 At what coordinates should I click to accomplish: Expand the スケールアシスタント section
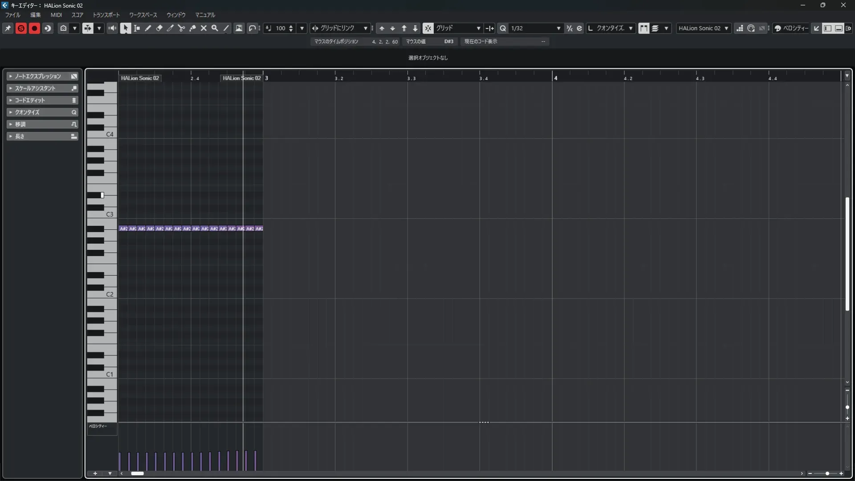(x=36, y=88)
